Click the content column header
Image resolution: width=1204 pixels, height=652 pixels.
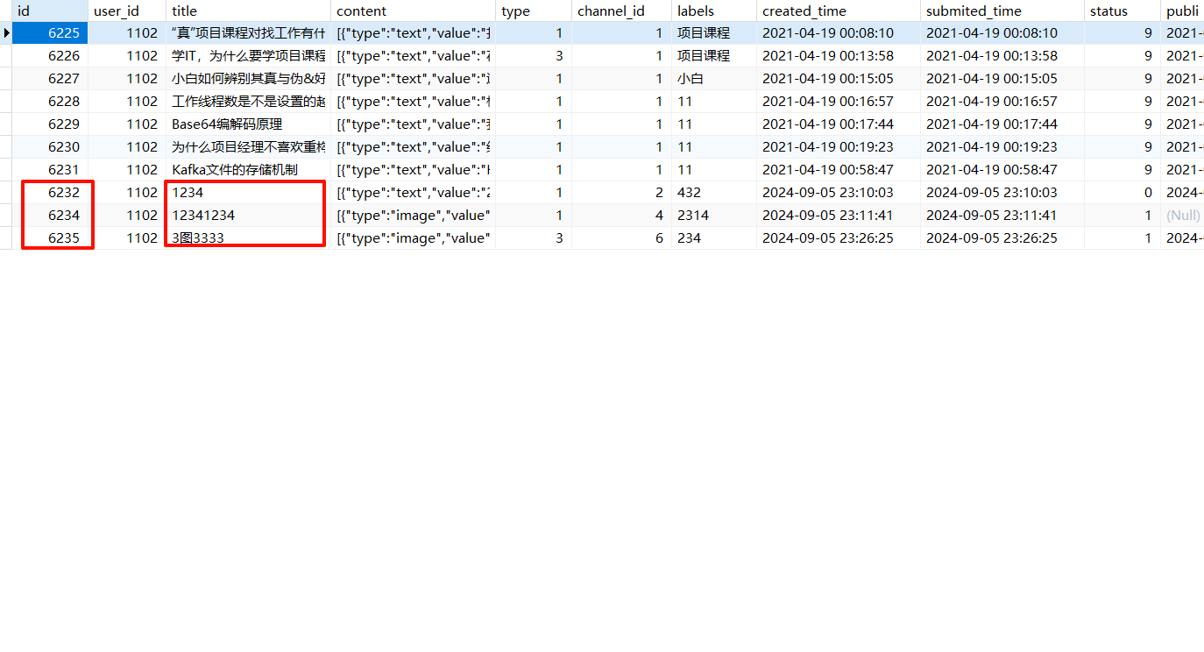point(413,11)
